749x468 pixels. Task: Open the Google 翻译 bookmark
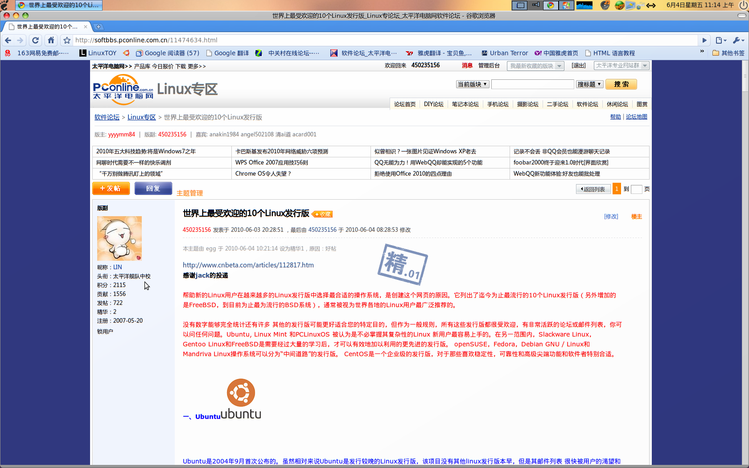(x=227, y=53)
